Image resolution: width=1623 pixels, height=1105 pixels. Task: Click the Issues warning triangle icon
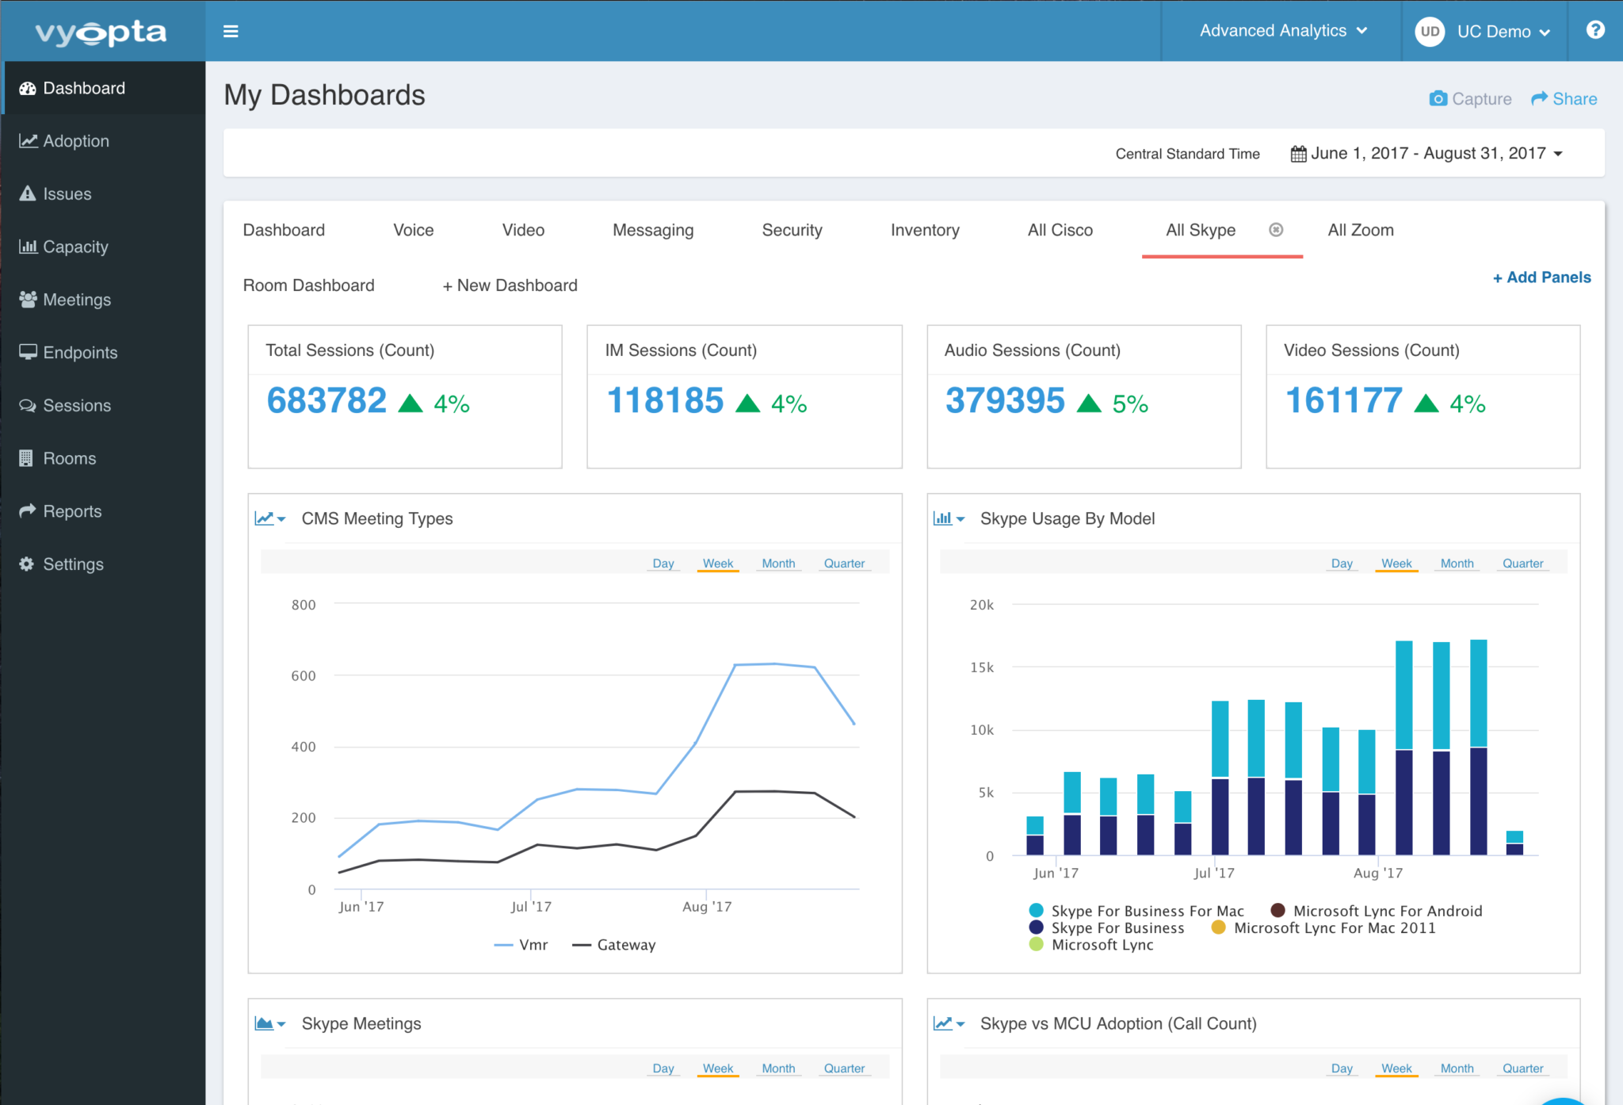[28, 194]
